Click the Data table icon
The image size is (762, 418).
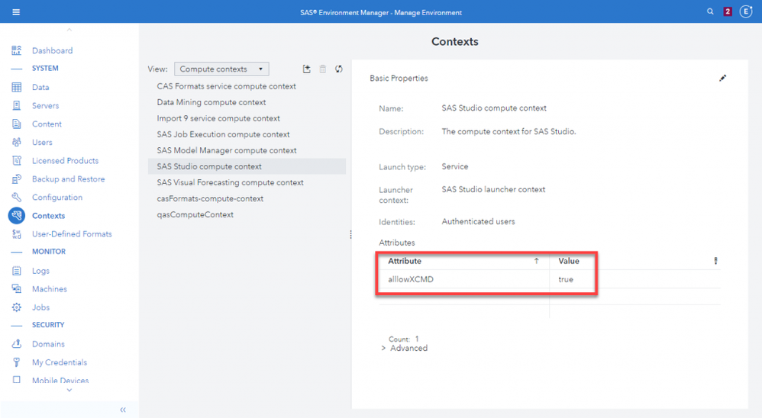point(17,88)
